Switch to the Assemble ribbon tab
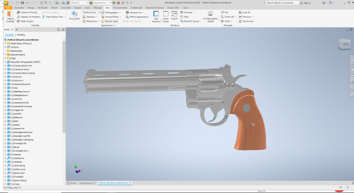This screenshot has width=354, height=193. [x=19, y=7]
